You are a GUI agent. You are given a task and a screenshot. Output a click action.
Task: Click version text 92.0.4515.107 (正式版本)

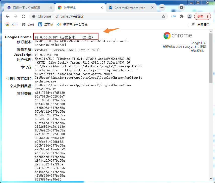pyautogui.click(x=56, y=37)
